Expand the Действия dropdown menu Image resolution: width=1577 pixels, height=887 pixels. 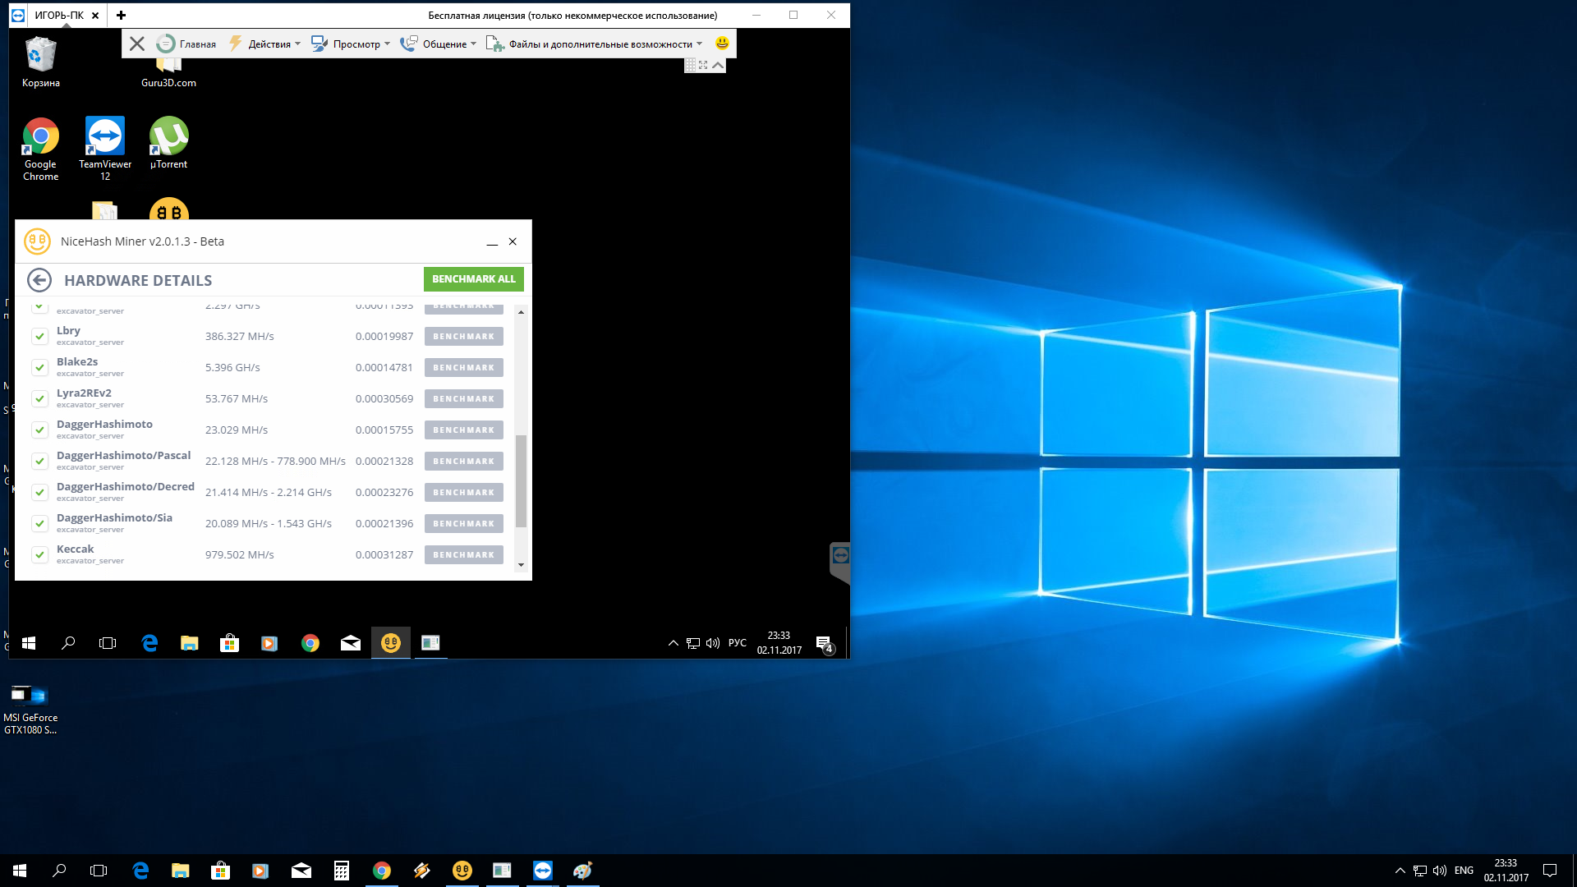[269, 44]
